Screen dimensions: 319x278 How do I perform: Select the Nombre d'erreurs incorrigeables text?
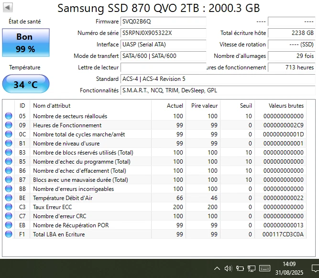(x=74, y=189)
